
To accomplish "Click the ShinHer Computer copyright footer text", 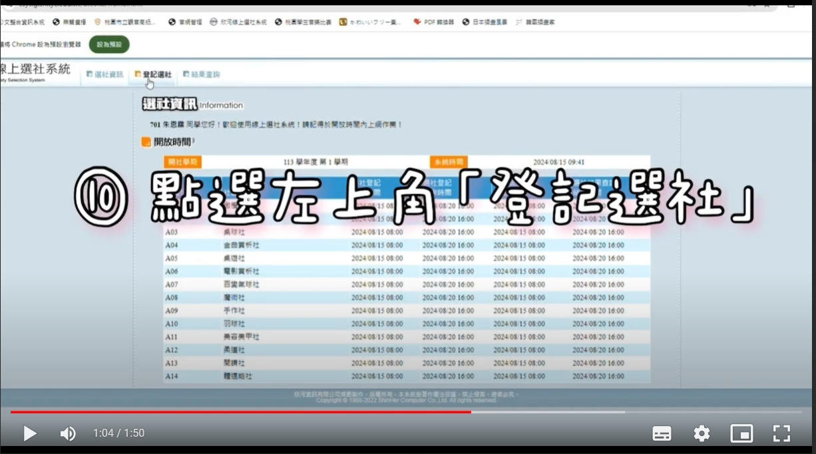I will click(406, 400).
